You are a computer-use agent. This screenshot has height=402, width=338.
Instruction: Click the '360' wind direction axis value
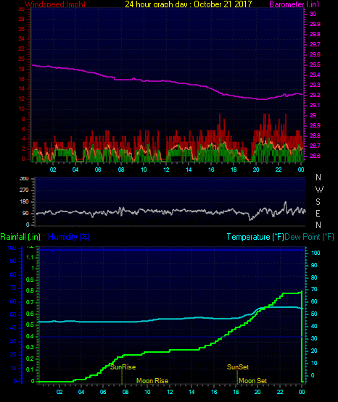[x=24, y=179]
